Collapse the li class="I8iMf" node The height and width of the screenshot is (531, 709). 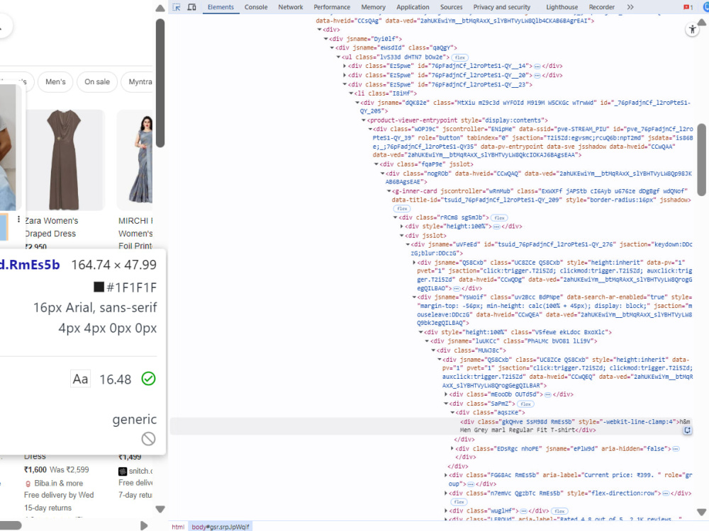click(351, 93)
